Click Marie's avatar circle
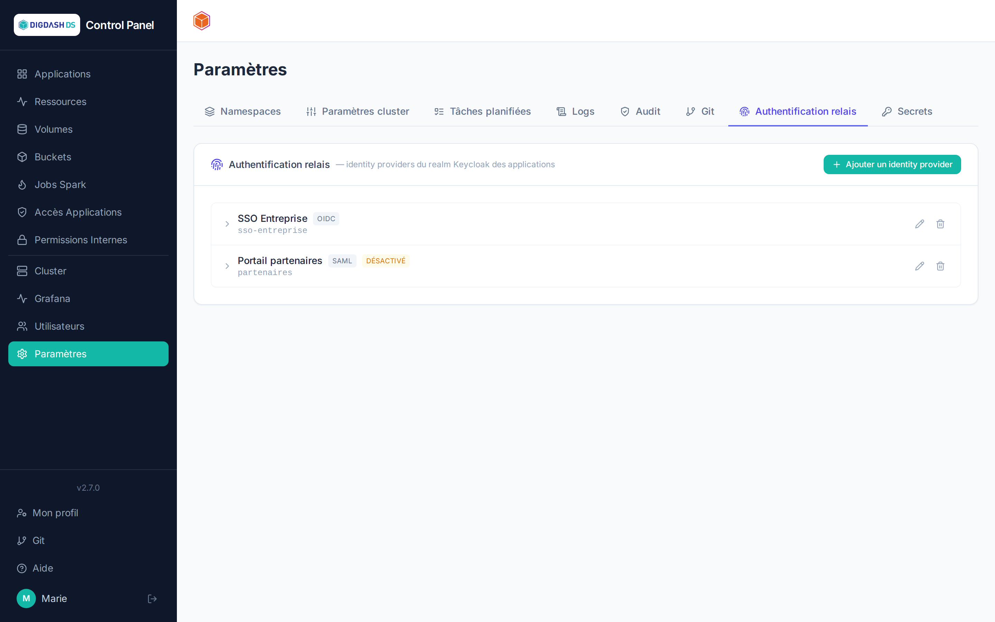Screen dimensions: 995x622 click(x=26, y=599)
